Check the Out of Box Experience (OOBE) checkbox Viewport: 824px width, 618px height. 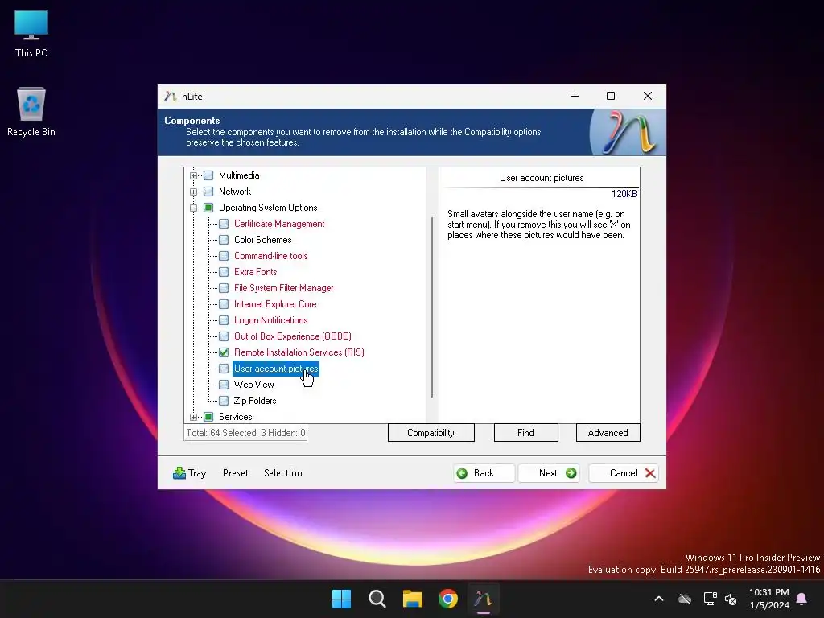pyautogui.click(x=224, y=336)
